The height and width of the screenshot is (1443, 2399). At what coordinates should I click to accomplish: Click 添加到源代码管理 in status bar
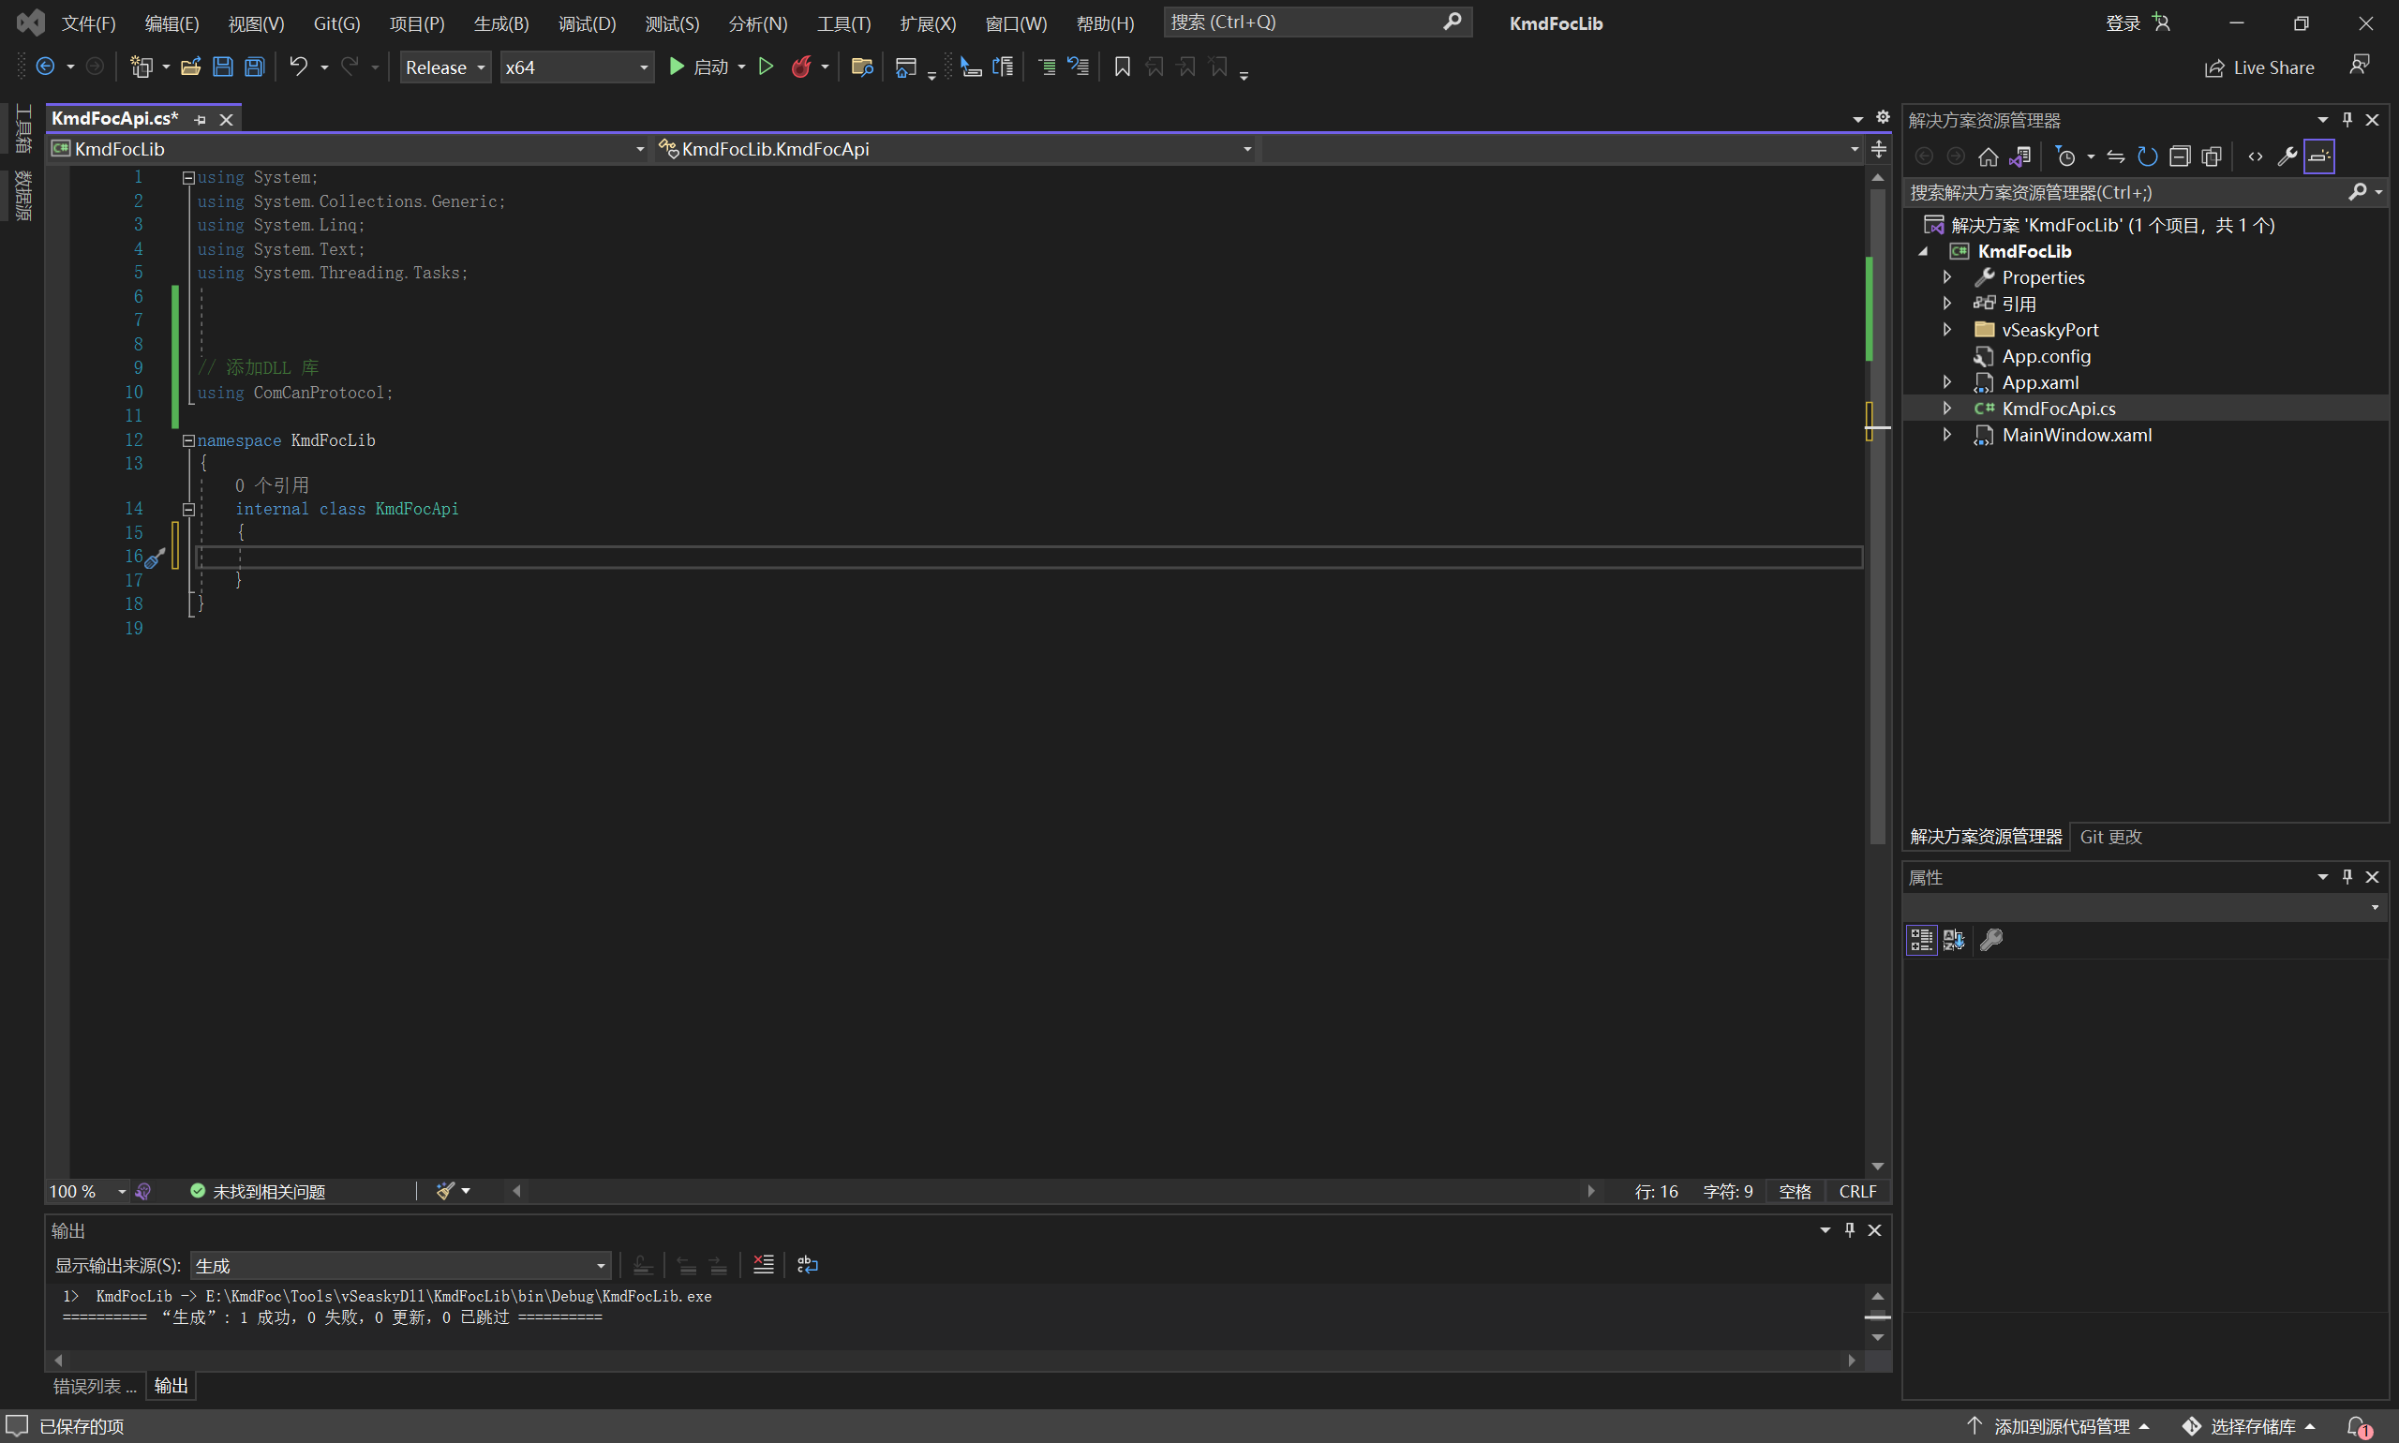[2061, 1425]
